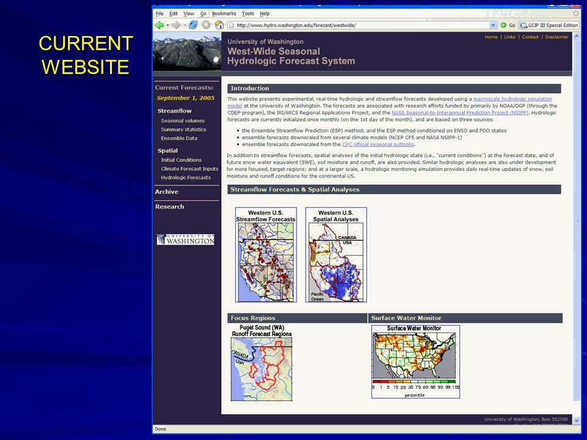Select Seasonal volumes in sidebar
The image size is (587, 440).
pyautogui.click(x=183, y=120)
